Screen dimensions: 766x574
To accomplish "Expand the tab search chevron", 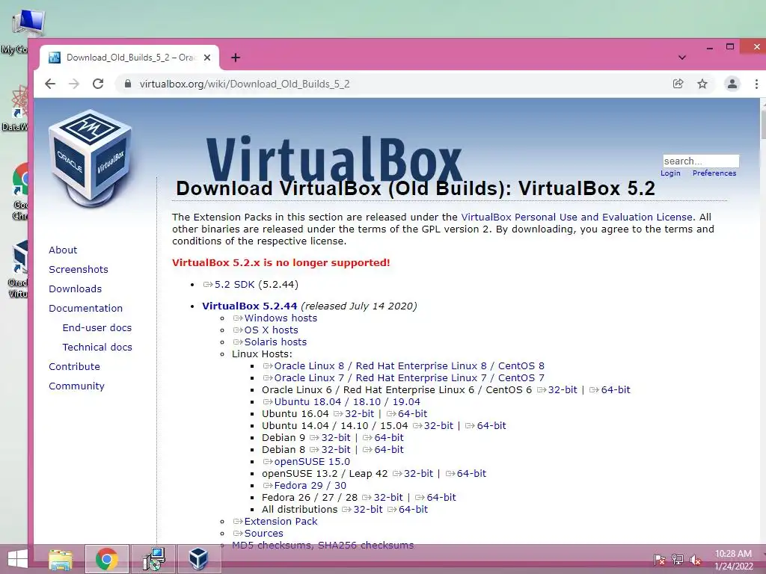I will (x=682, y=58).
